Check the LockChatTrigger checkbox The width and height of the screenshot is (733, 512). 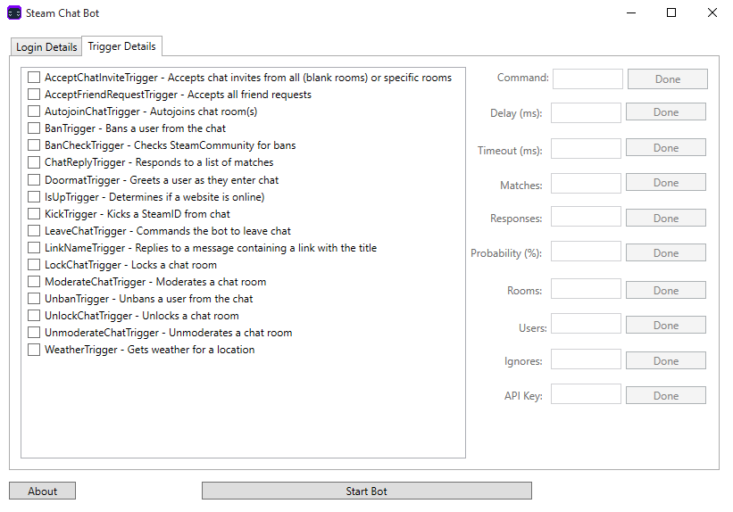point(34,265)
